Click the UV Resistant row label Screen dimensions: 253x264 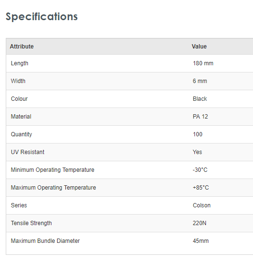27,152
